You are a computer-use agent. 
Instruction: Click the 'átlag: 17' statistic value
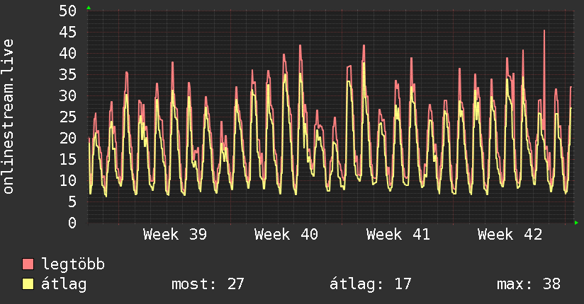point(371,284)
